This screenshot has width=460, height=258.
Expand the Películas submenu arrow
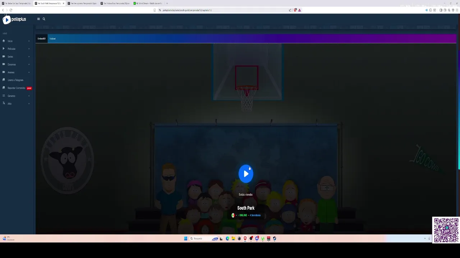(x=29, y=49)
